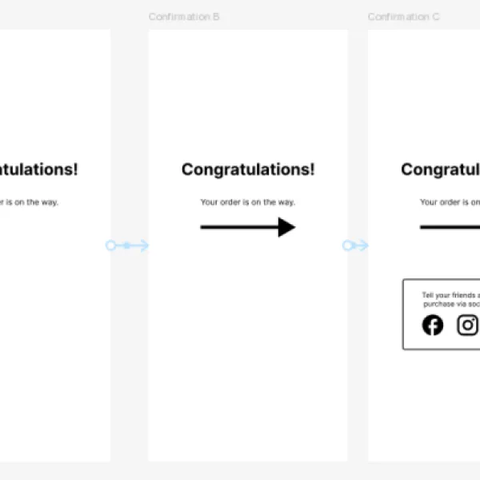Viewport: 480px width, 480px height.
Task: Click the connector start circle leading to Confirmation C
Action: (347, 246)
